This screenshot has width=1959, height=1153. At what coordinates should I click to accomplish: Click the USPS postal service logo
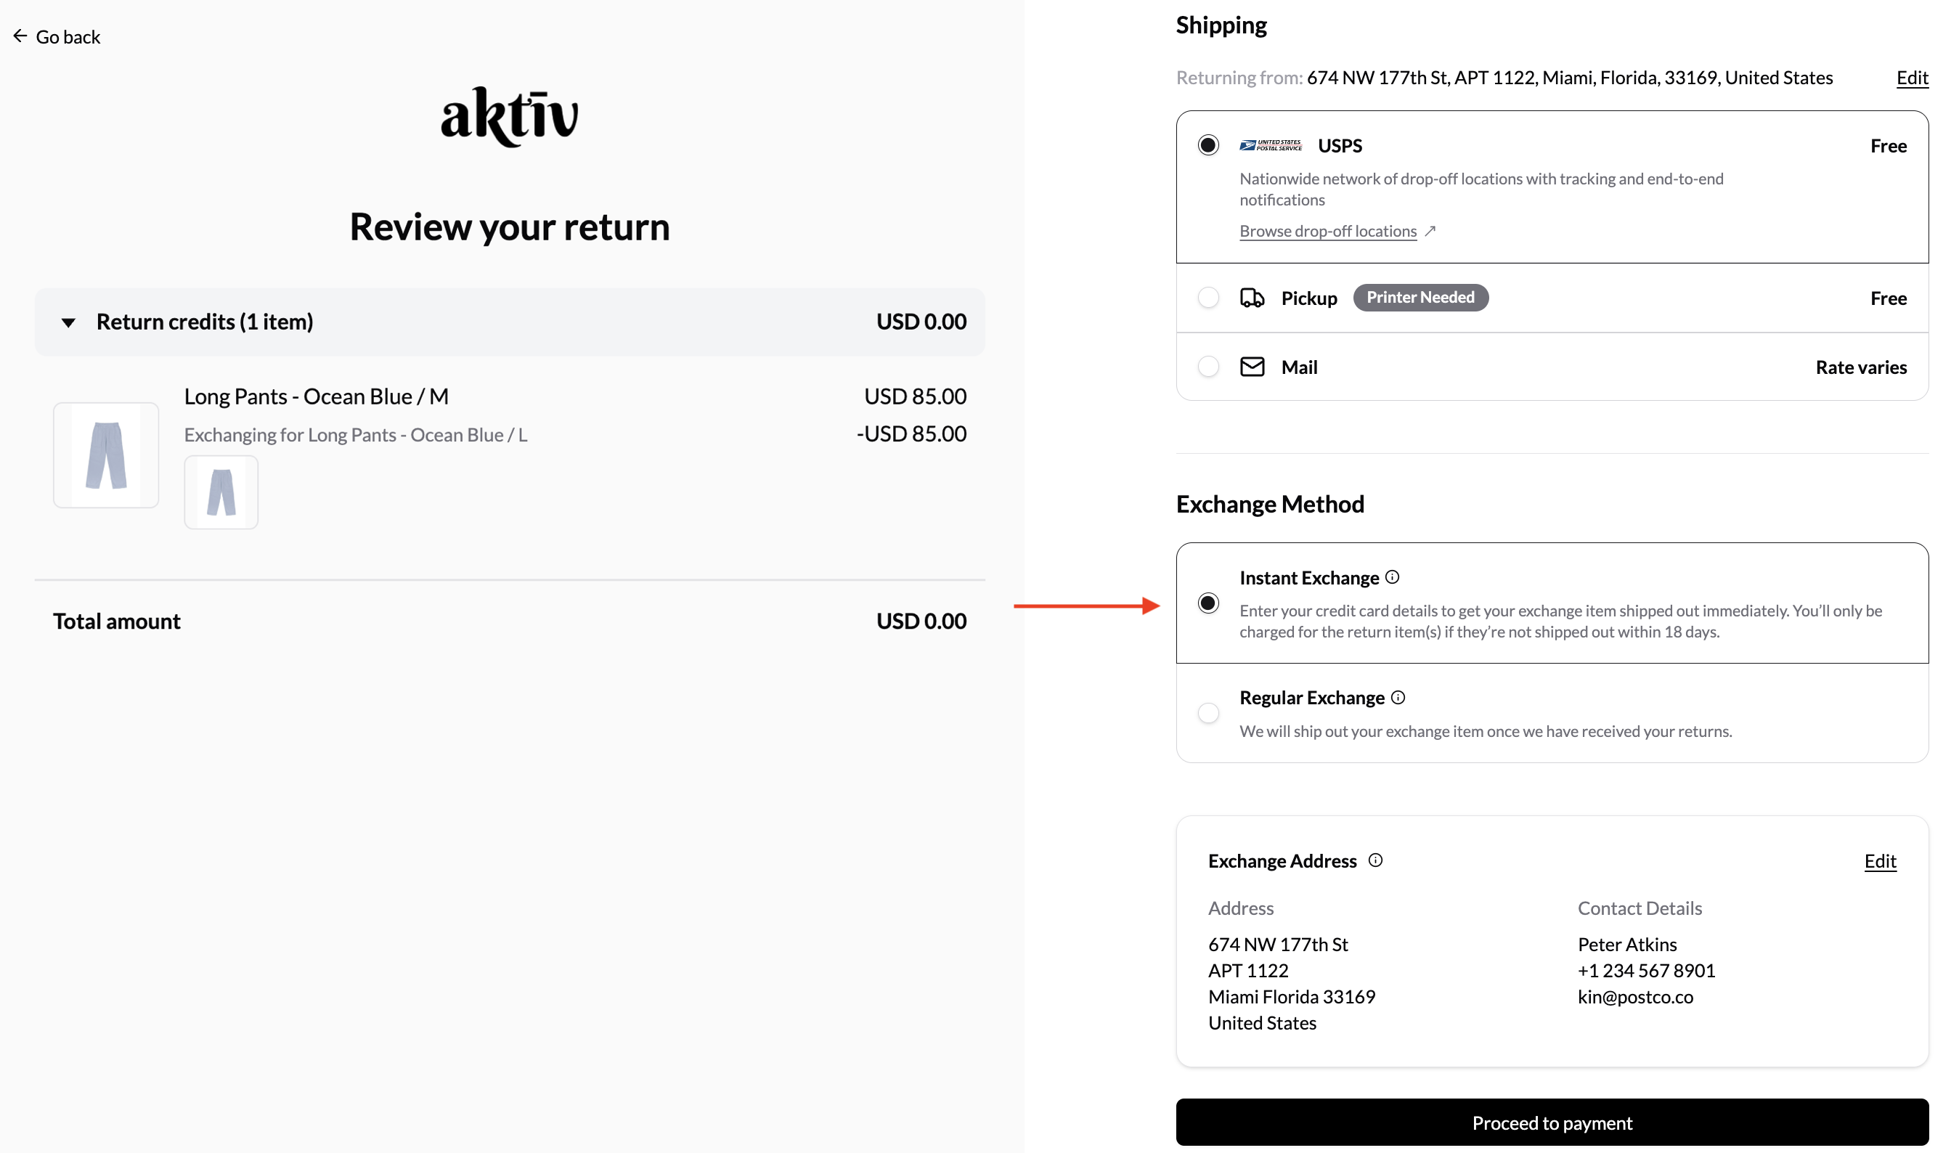tap(1270, 145)
